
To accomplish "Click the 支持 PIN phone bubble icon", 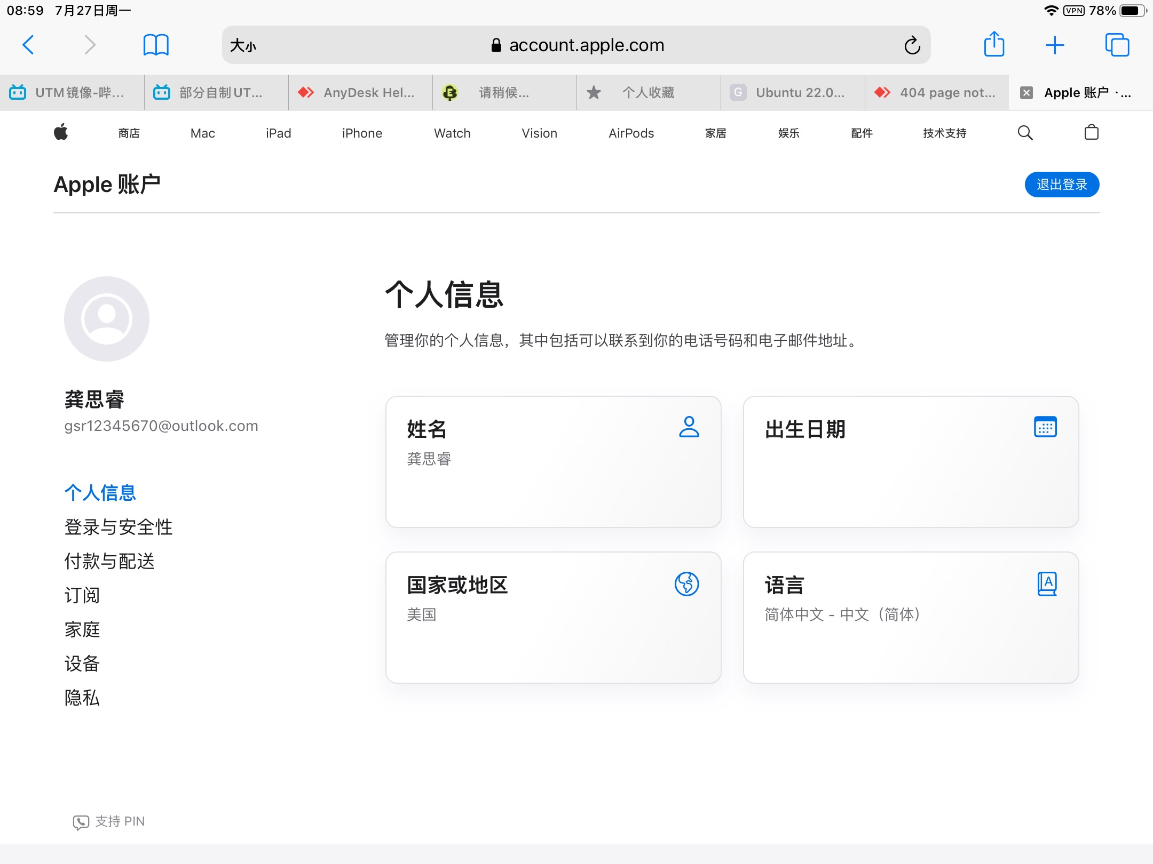I will tap(81, 822).
